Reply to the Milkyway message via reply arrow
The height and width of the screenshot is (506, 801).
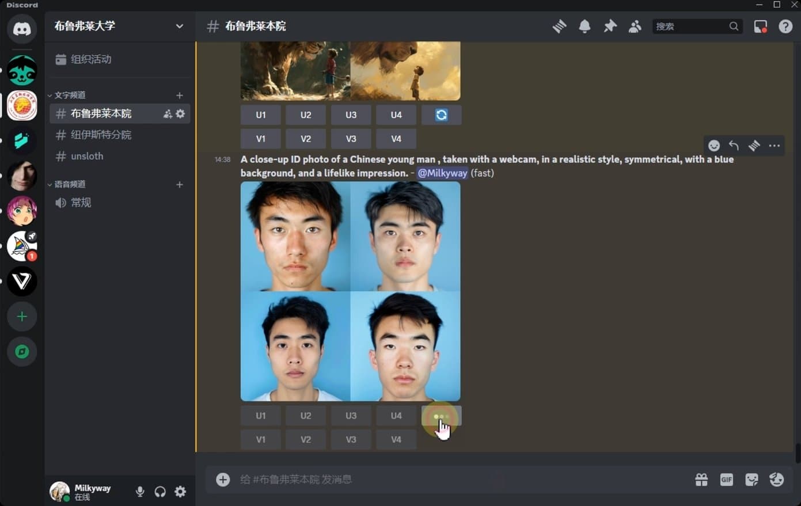(x=734, y=145)
